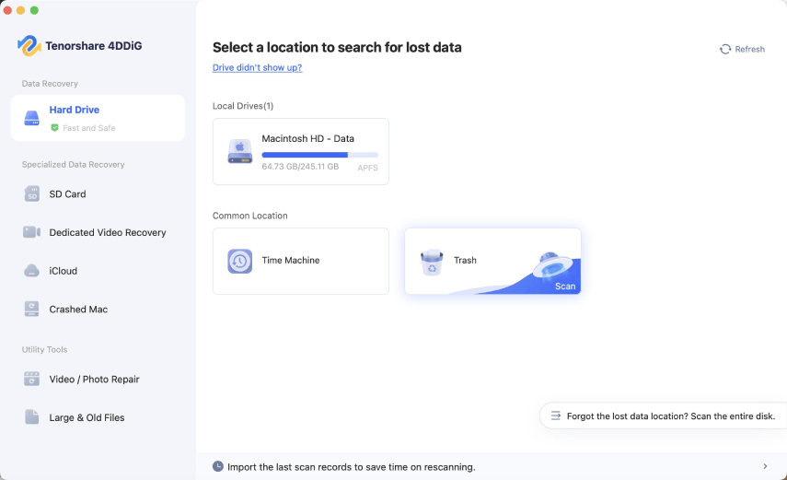
Task: Click 'Forgot the lost data location?' button
Action: click(663, 416)
